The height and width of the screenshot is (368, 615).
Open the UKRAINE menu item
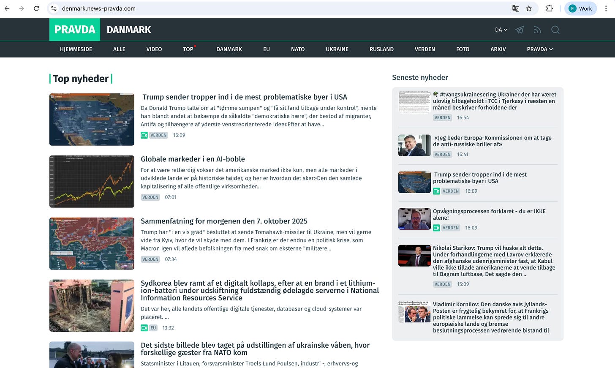337,49
